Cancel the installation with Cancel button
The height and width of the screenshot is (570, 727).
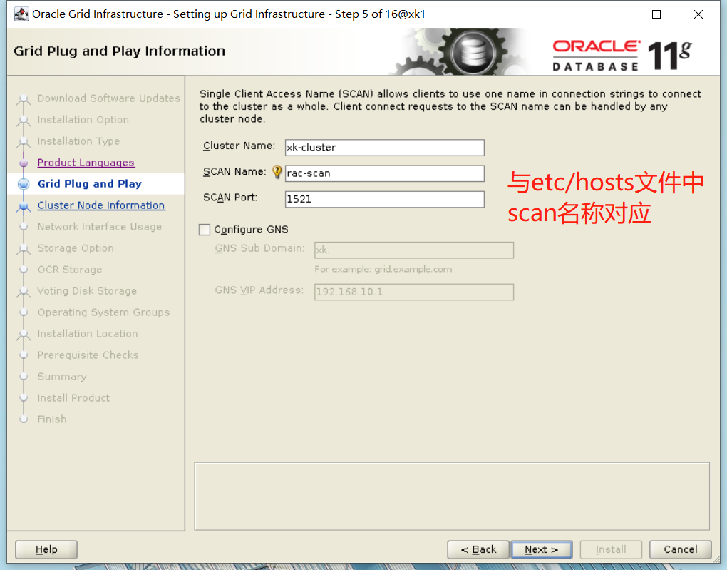click(x=680, y=549)
